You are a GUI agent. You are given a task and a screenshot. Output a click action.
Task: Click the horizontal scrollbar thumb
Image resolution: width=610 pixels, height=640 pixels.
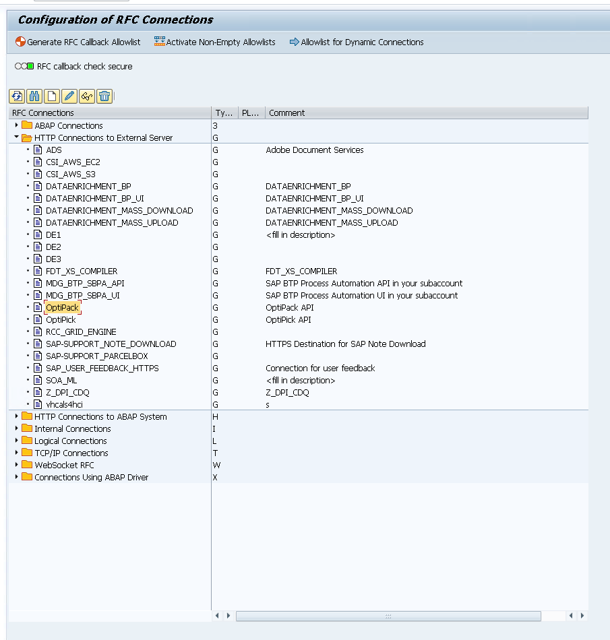tap(388, 616)
